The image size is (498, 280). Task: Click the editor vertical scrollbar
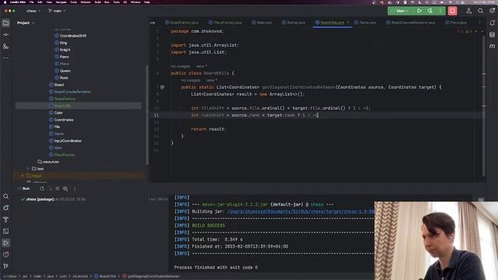(484, 105)
